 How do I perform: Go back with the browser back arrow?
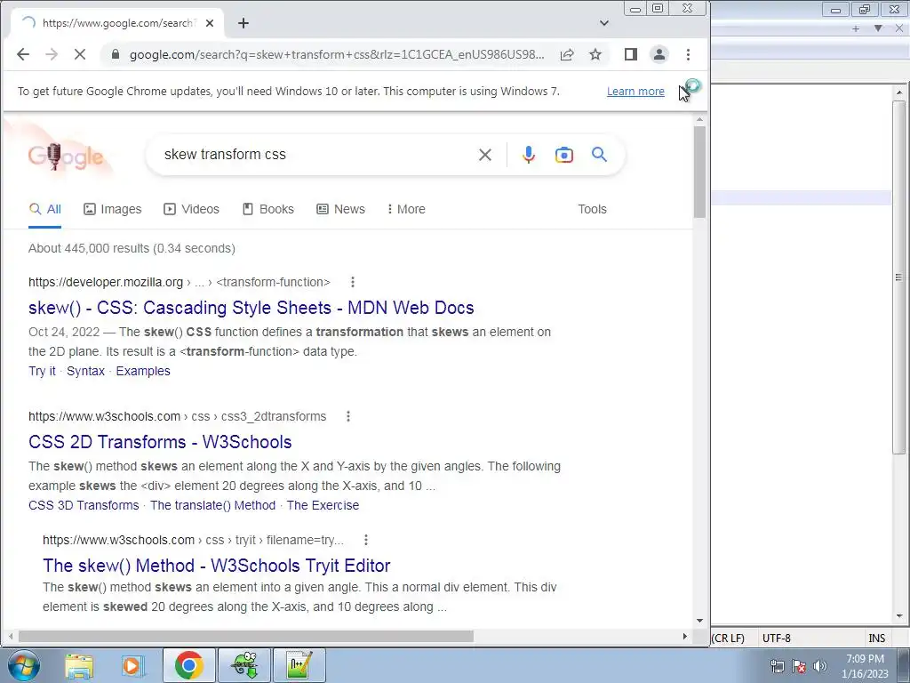point(22,54)
